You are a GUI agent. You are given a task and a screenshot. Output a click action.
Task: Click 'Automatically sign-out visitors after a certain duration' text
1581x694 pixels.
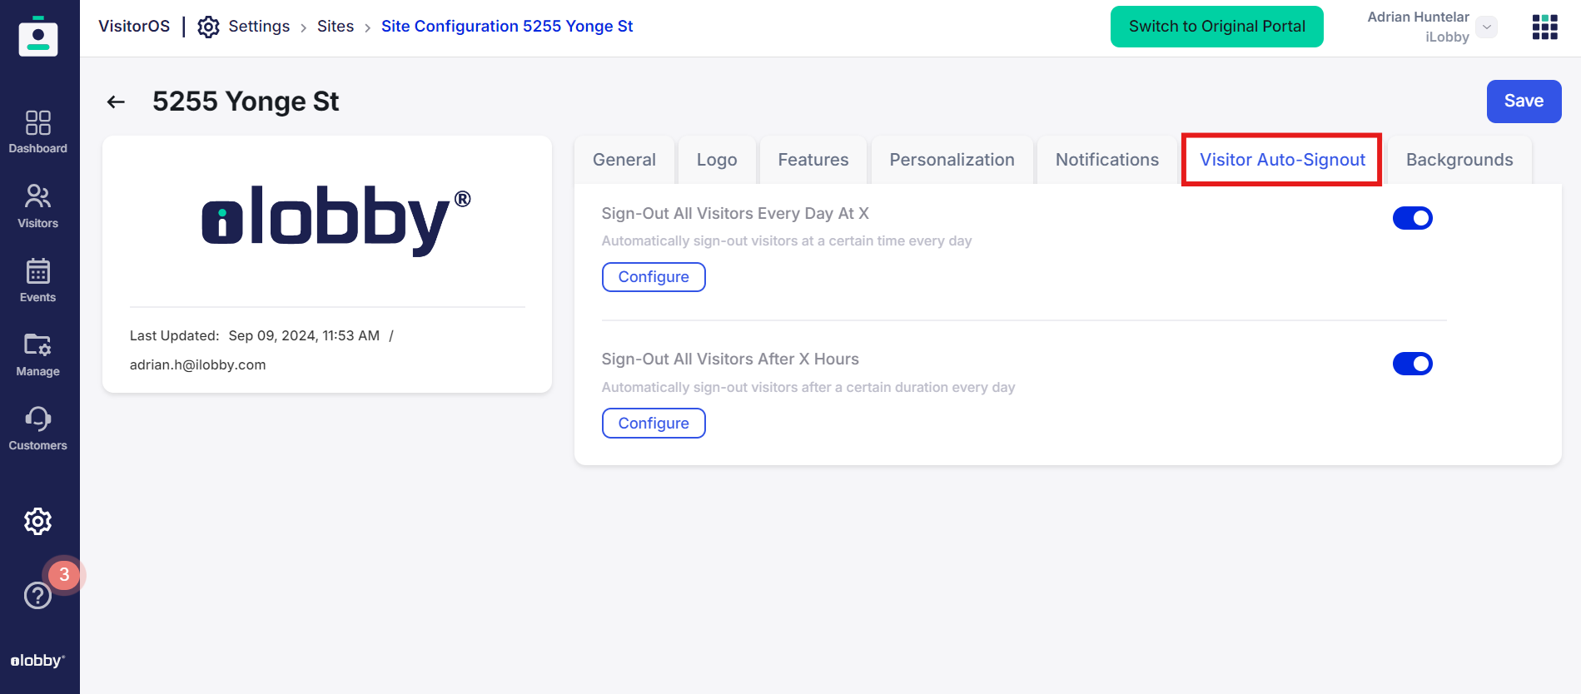click(808, 387)
